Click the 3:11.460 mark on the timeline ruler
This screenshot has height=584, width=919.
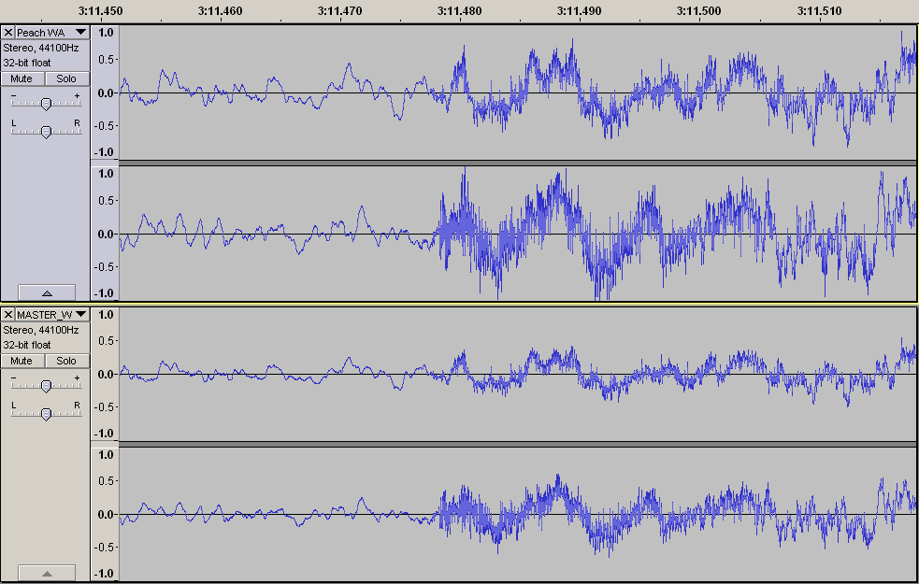[220, 10]
